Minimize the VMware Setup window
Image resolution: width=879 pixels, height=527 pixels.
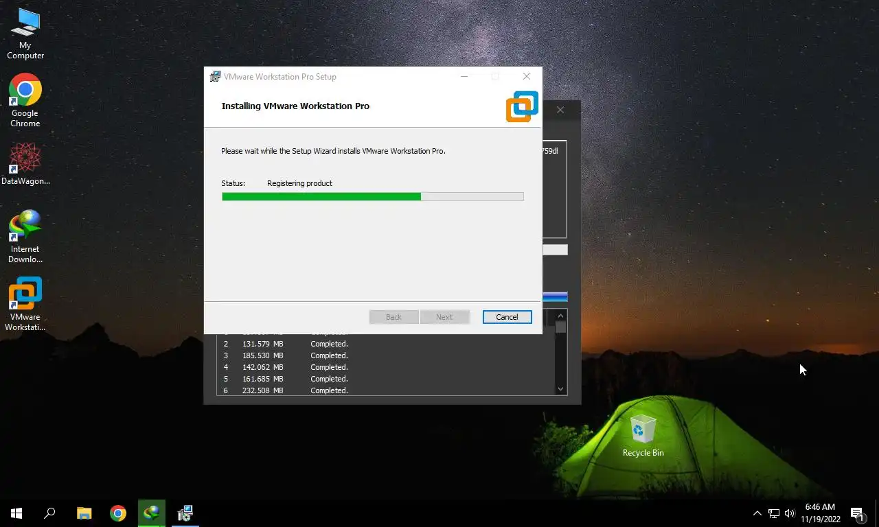tap(464, 76)
